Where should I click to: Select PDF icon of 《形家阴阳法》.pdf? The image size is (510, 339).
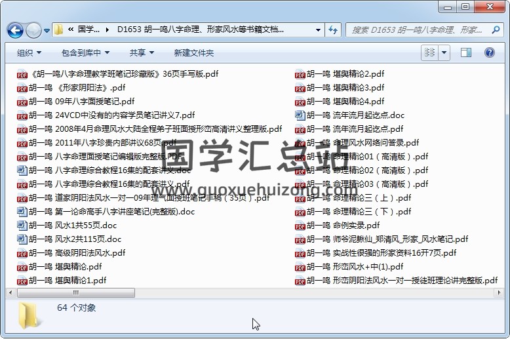pos(22,88)
